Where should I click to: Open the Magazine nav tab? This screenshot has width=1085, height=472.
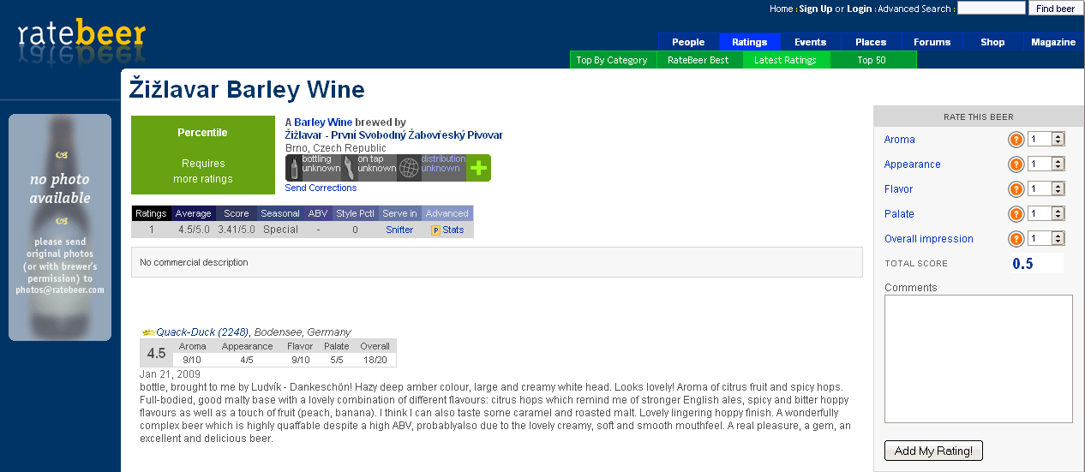[x=1053, y=42]
